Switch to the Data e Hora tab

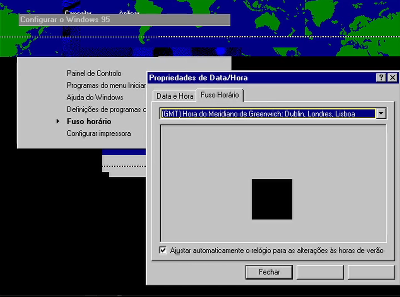175,96
